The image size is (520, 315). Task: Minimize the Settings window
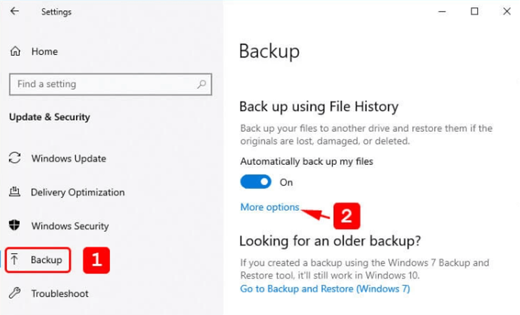click(x=442, y=11)
